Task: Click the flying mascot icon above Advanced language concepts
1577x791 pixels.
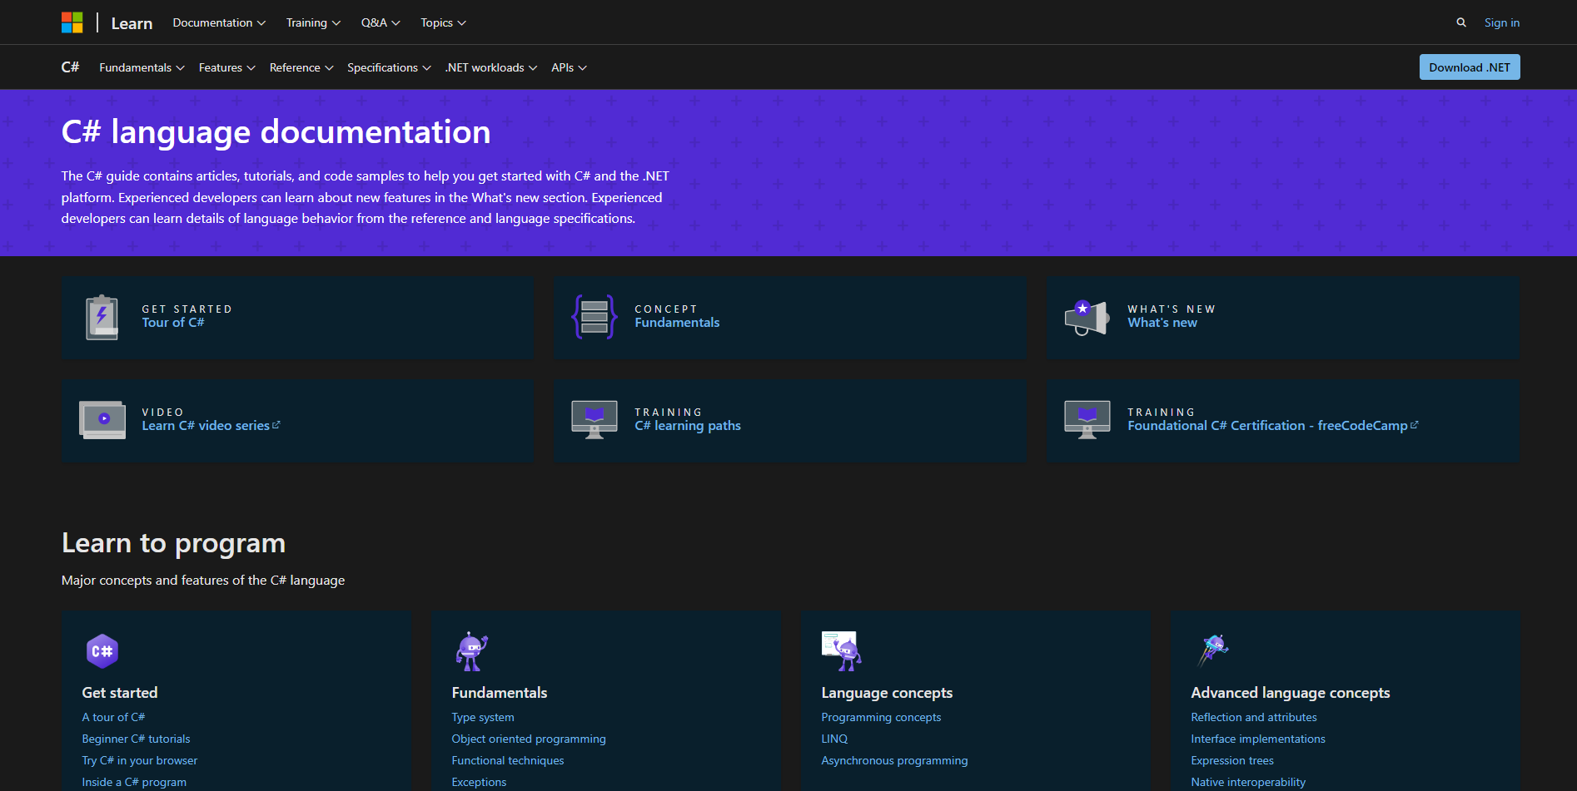Action: [1212, 650]
